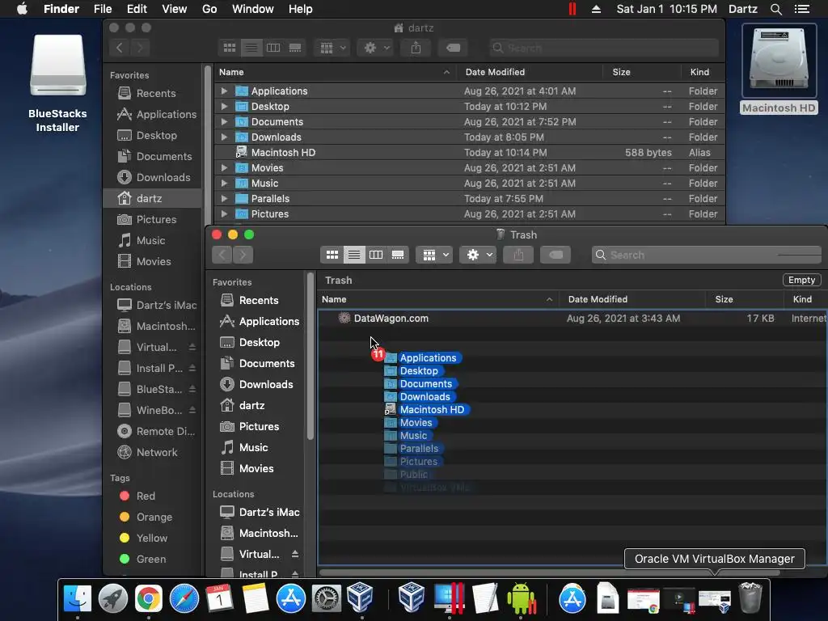
Task: Sort Trash list by Name column
Action: [334, 299]
